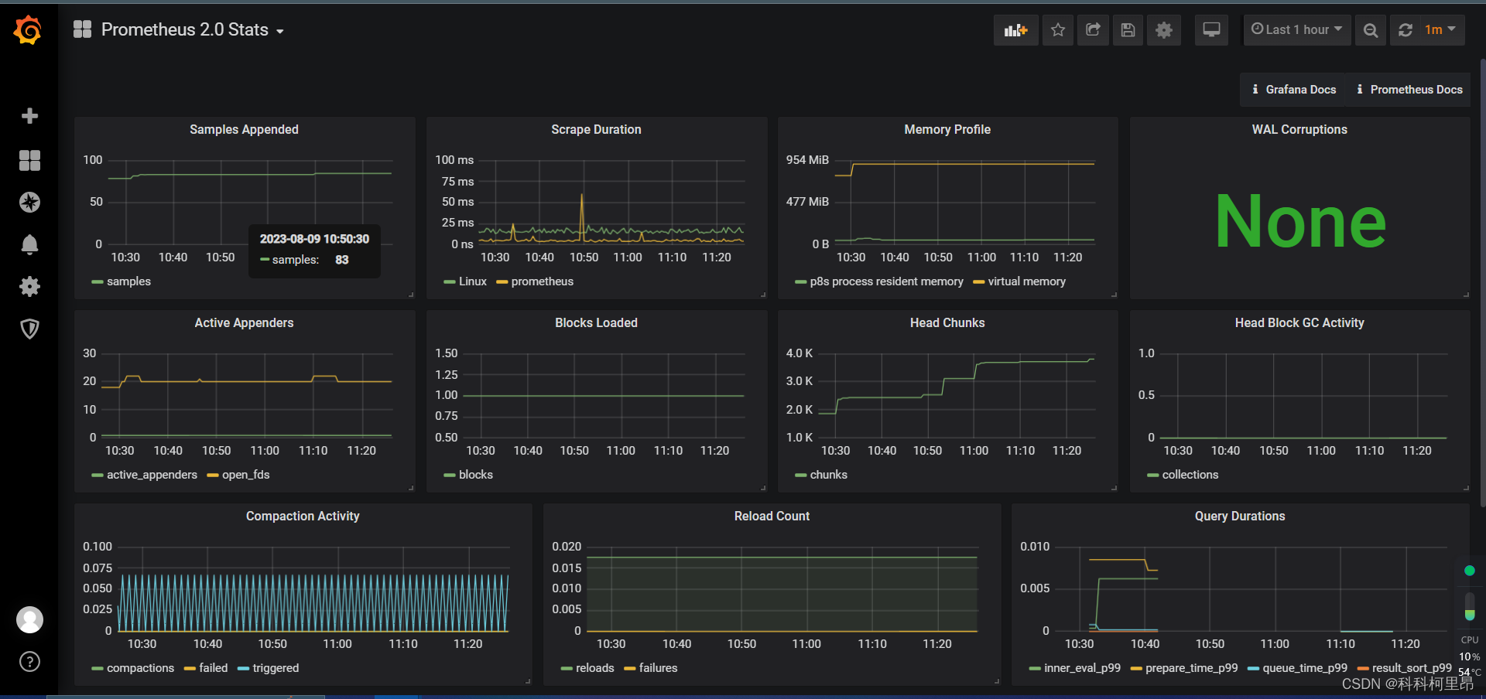Star this dashboard as favorite
The width and height of the screenshot is (1486, 699).
pyautogui.click(x=1058, y=30)
